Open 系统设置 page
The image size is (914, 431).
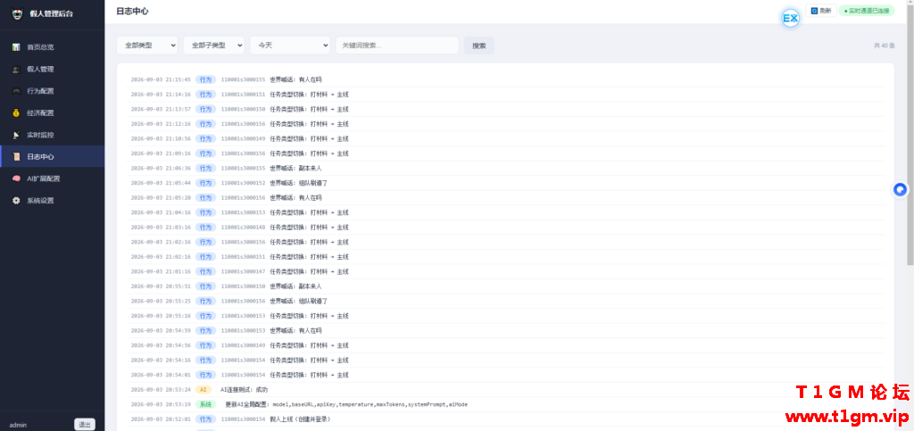[53, 201]
